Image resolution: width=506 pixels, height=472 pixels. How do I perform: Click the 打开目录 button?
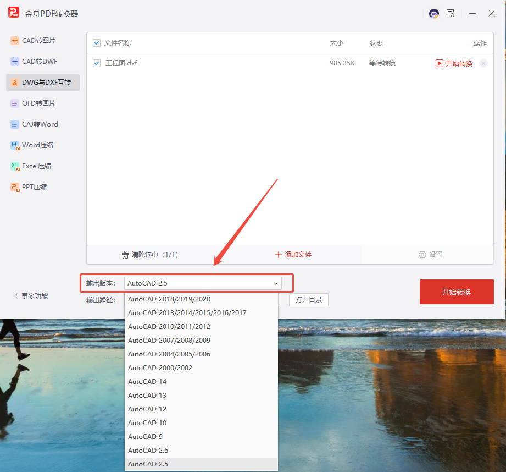(x=309, y=300)
